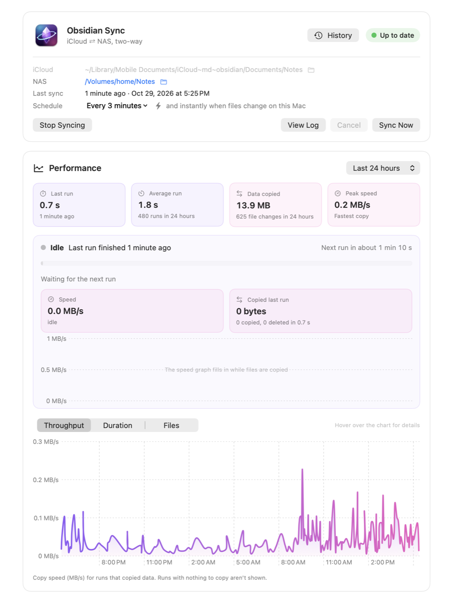
Task: Click the Cancel button
Action: click(349, 125)
